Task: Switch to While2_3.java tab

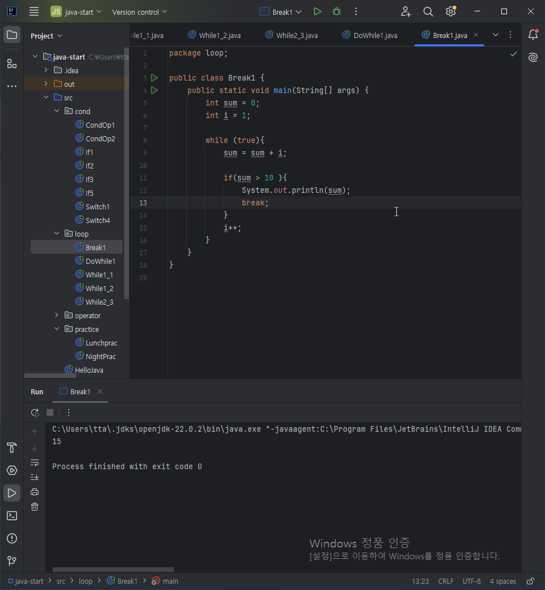Action: tap(292, 35)
